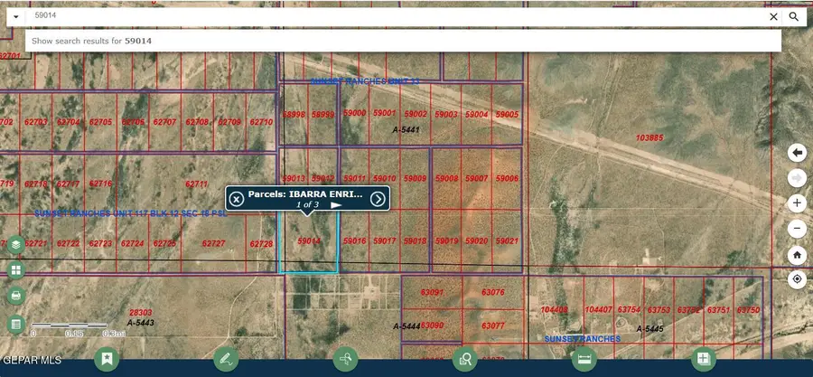
Task: Zoom in on the map
Action: pyautogui.click(x=797, y=203)
